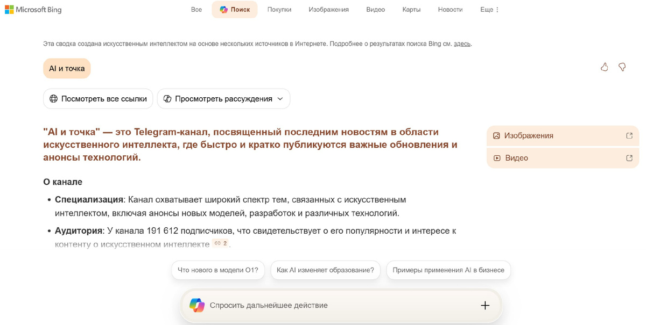Choose suggestion Примеры применения AI в бизнесе

[448, 270]
